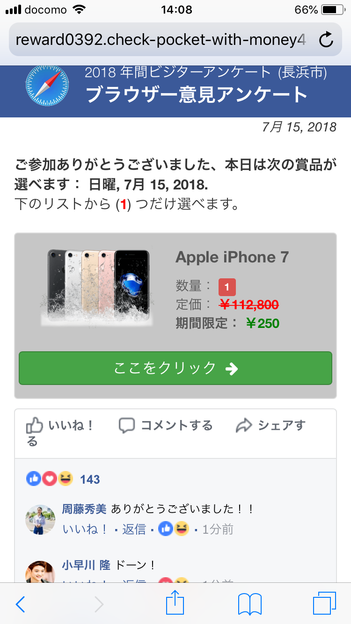Open 周藤秀美 profile name link
The height and width of the screenshot is (624, 351).
click(x=84, y=508)
